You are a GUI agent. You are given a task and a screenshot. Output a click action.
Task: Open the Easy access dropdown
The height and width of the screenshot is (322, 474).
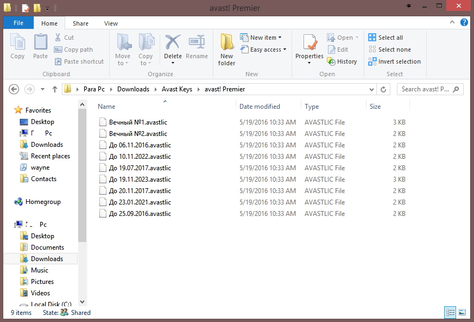tap(263, 49)
